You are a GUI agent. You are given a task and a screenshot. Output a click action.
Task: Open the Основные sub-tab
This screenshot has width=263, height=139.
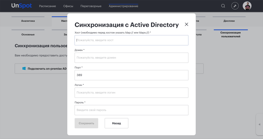(x=28, y=34)
